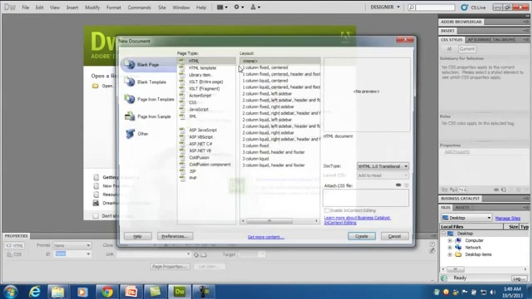Image resolution: width=532 pixels, height=299 pixels.
Task: Click the Cancel button
Action: 394,236
